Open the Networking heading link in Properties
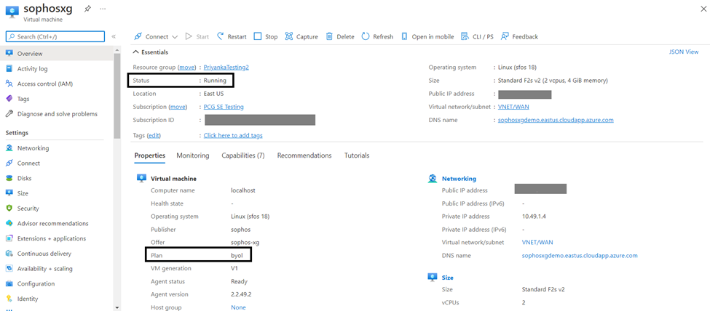710x311 pixels. pos(459,179)
